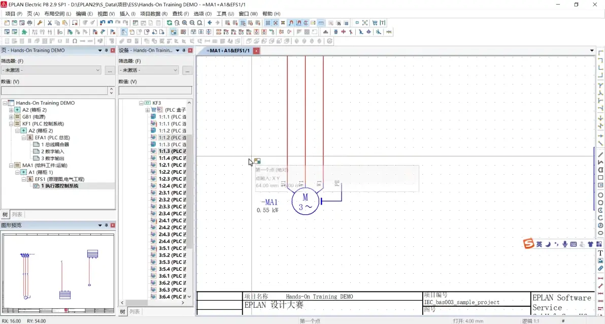Click the graphic preview thumbnail

point(58,273)
